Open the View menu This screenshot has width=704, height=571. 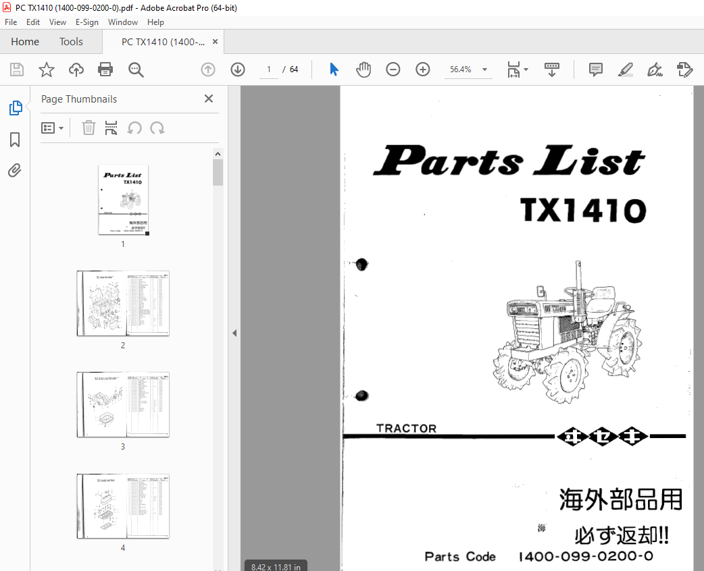57,22
